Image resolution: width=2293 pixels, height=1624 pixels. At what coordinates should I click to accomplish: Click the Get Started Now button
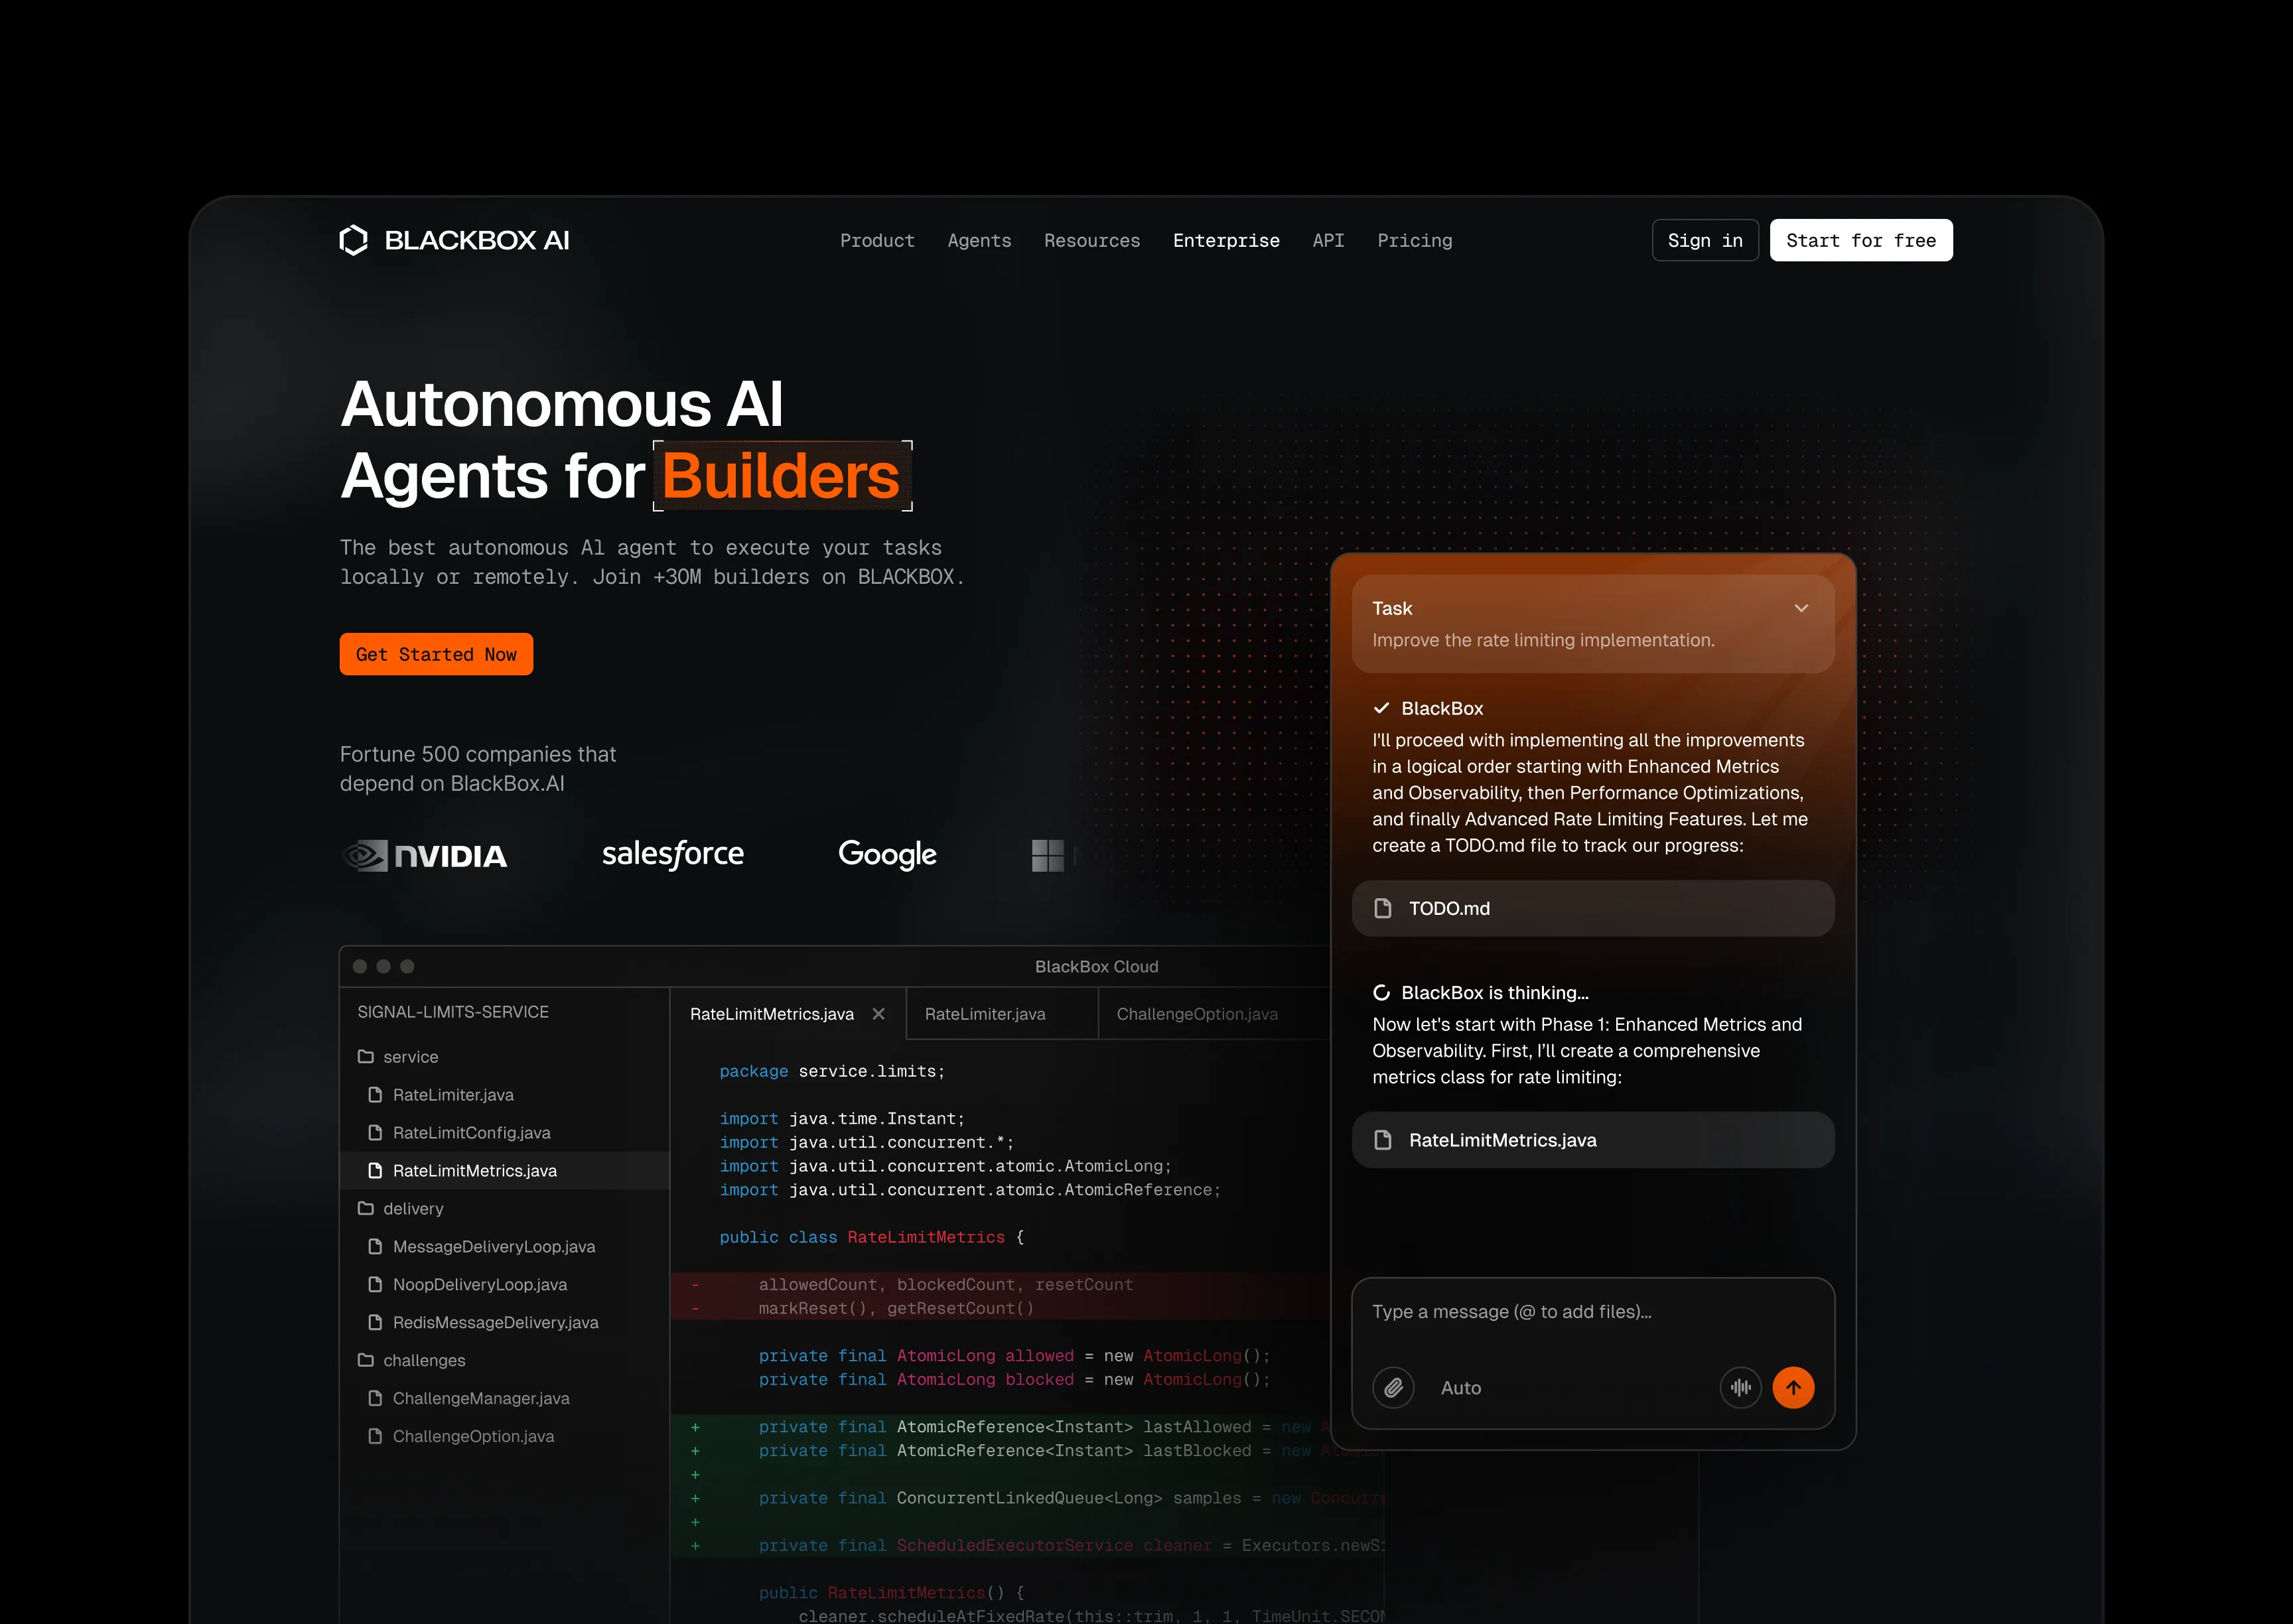pyautogui.click(x=436, y=654)
